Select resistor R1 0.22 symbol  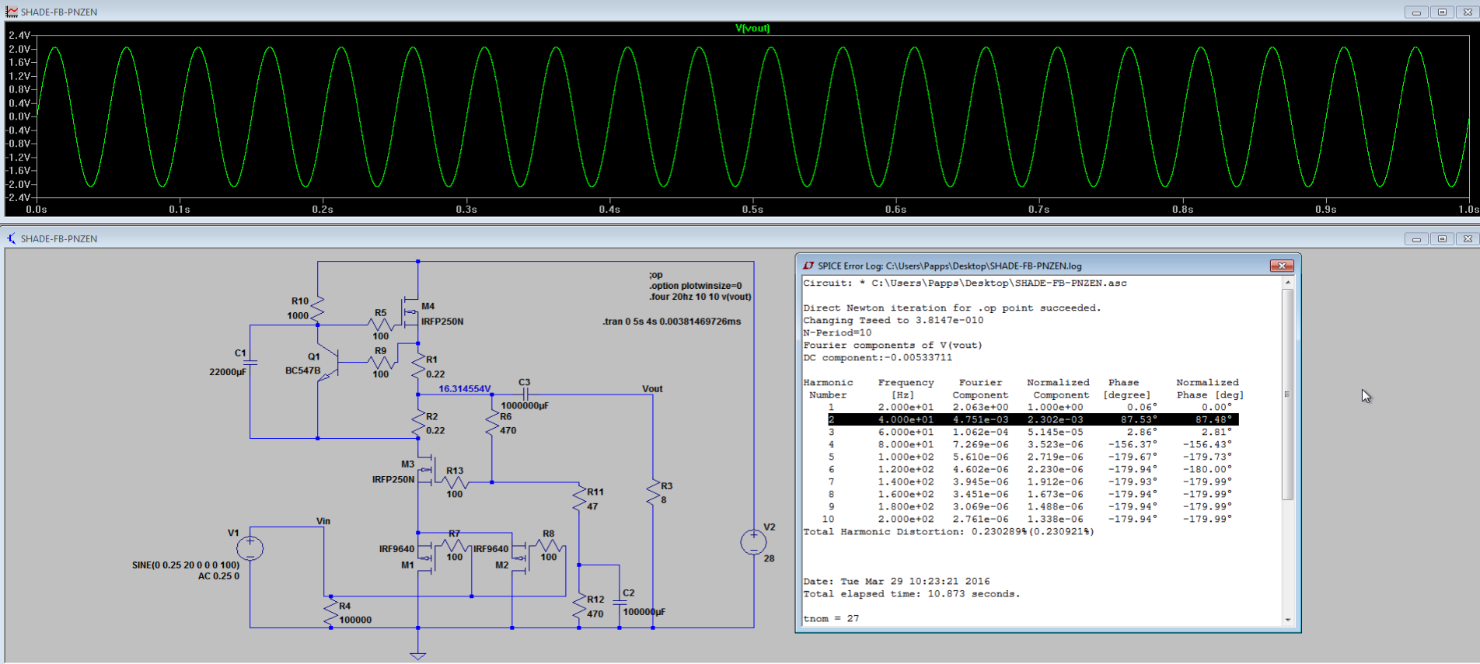tap(418, 367)
